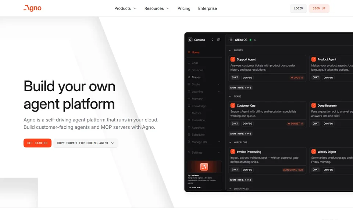Click the Support Agent card icon
The width and height of the screenshot is (353, 220).
[x=233, y=59]
